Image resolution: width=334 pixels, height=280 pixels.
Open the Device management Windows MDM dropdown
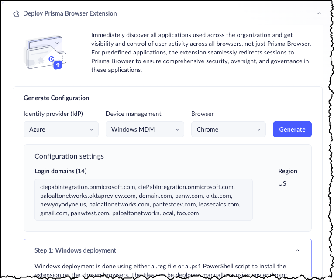coord(145,129)
